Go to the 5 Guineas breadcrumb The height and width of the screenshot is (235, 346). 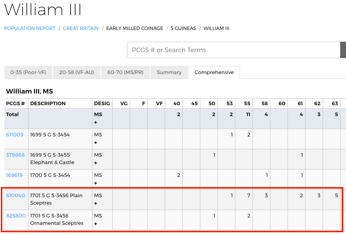(183, 28)
